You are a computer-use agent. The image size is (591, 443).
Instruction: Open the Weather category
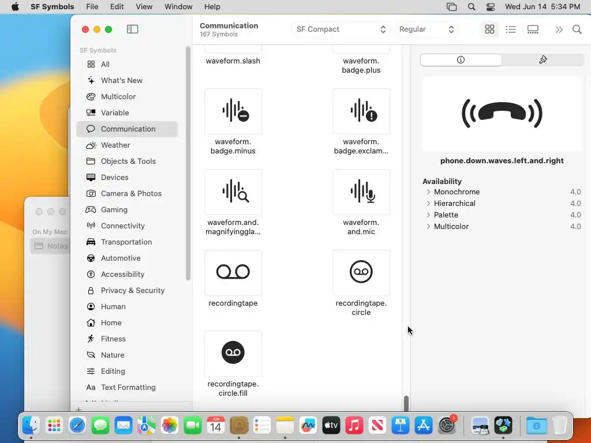pyautogui.click(x=127, y=145)
